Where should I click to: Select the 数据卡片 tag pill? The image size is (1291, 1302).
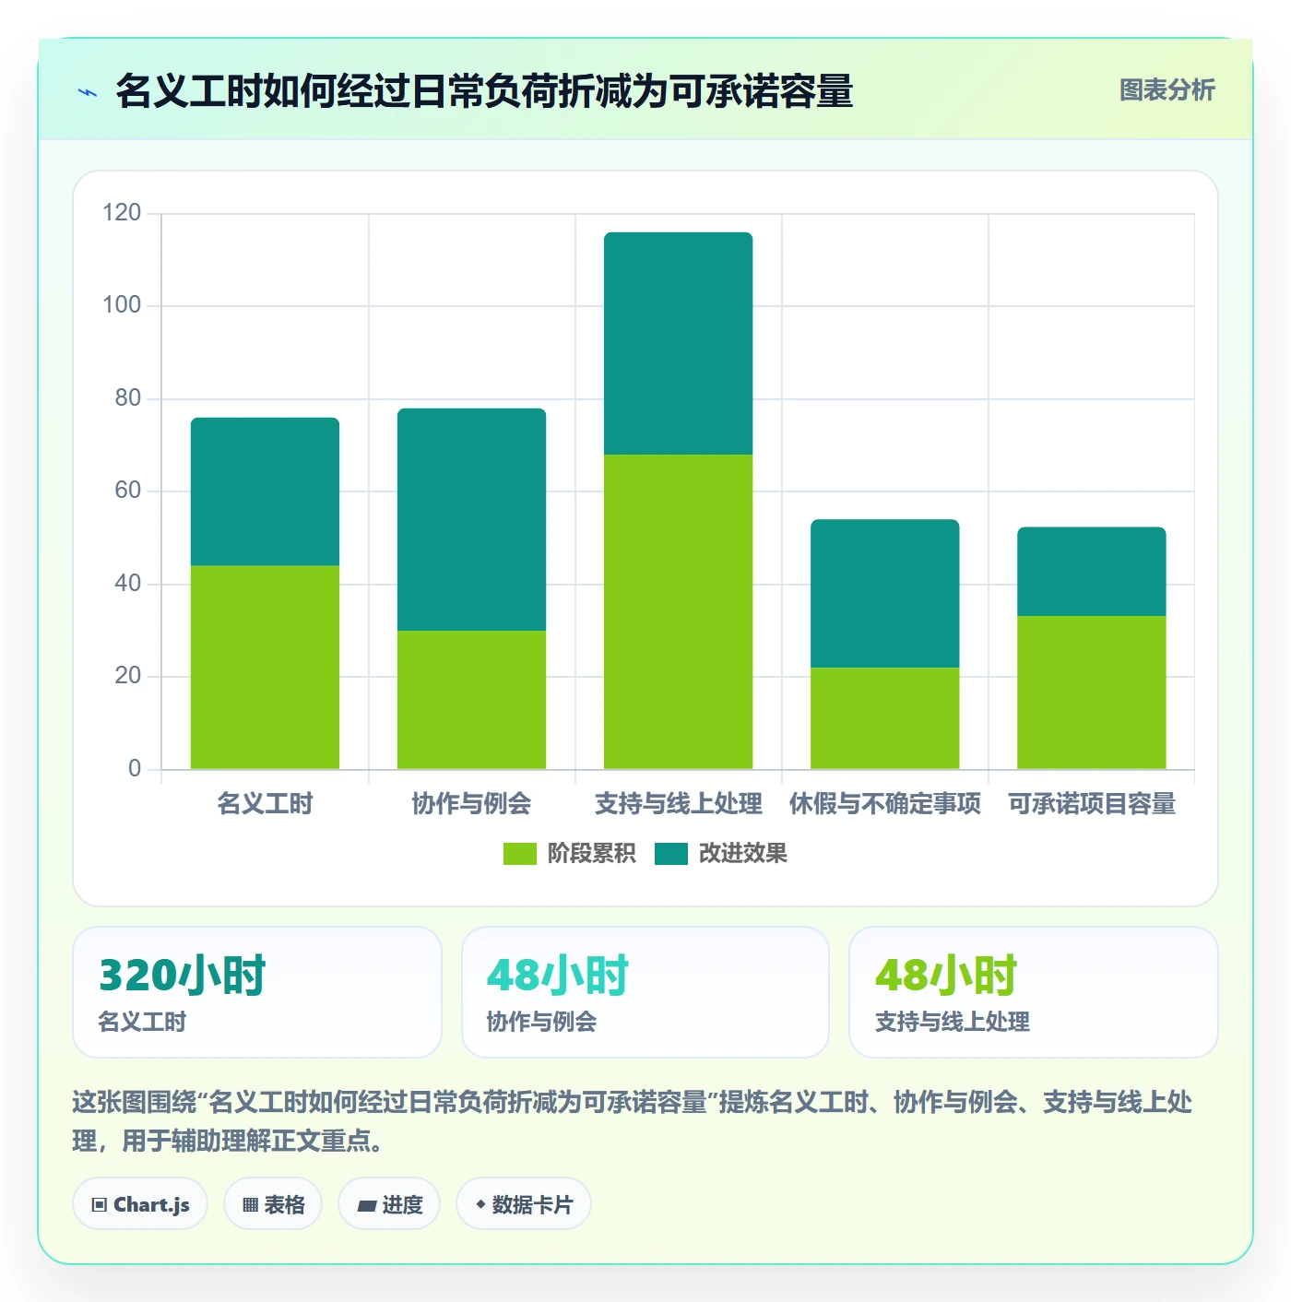[524, 1203]
